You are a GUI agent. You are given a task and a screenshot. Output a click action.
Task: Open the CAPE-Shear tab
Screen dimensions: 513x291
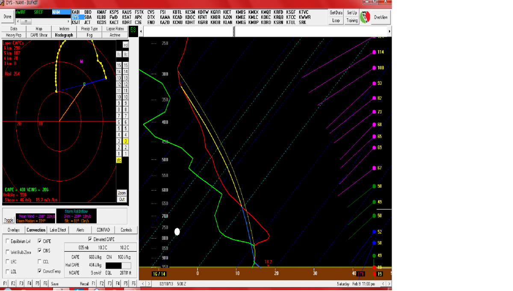(39, 35)
